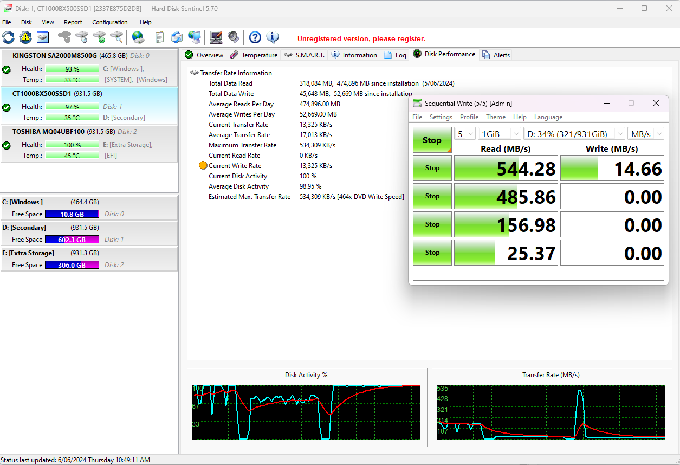This screenshot has width=680, height=465.
Task: Click the Hard Disk Sentinel title bar icon
Action: click(x=8, y=8)
